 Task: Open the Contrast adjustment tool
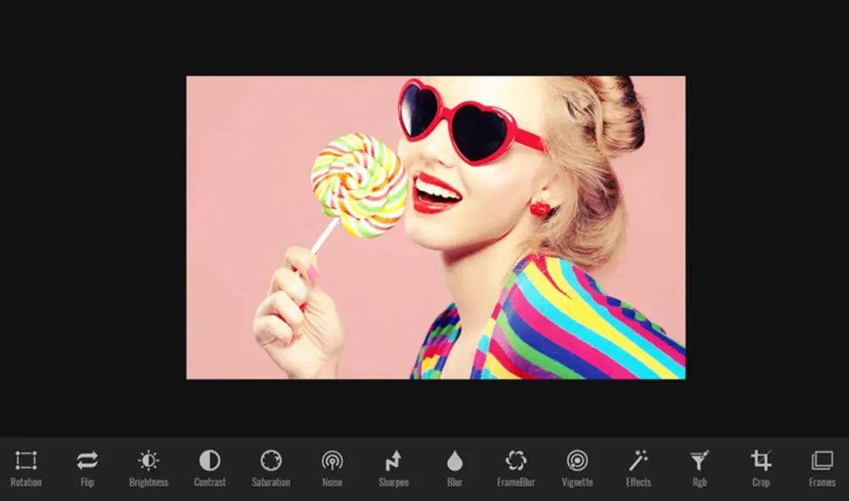pos(209,461)
